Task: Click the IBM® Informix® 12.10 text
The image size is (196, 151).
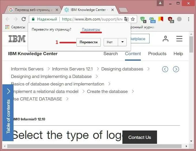Action: pos(29,119)
